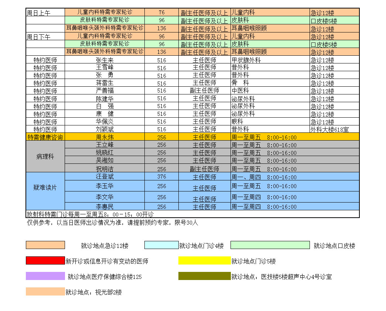The width and height of the screenshot is (386, 311).
Task: Click legend label 就诊地点门诊5楼
Action: tap(253, 261)
